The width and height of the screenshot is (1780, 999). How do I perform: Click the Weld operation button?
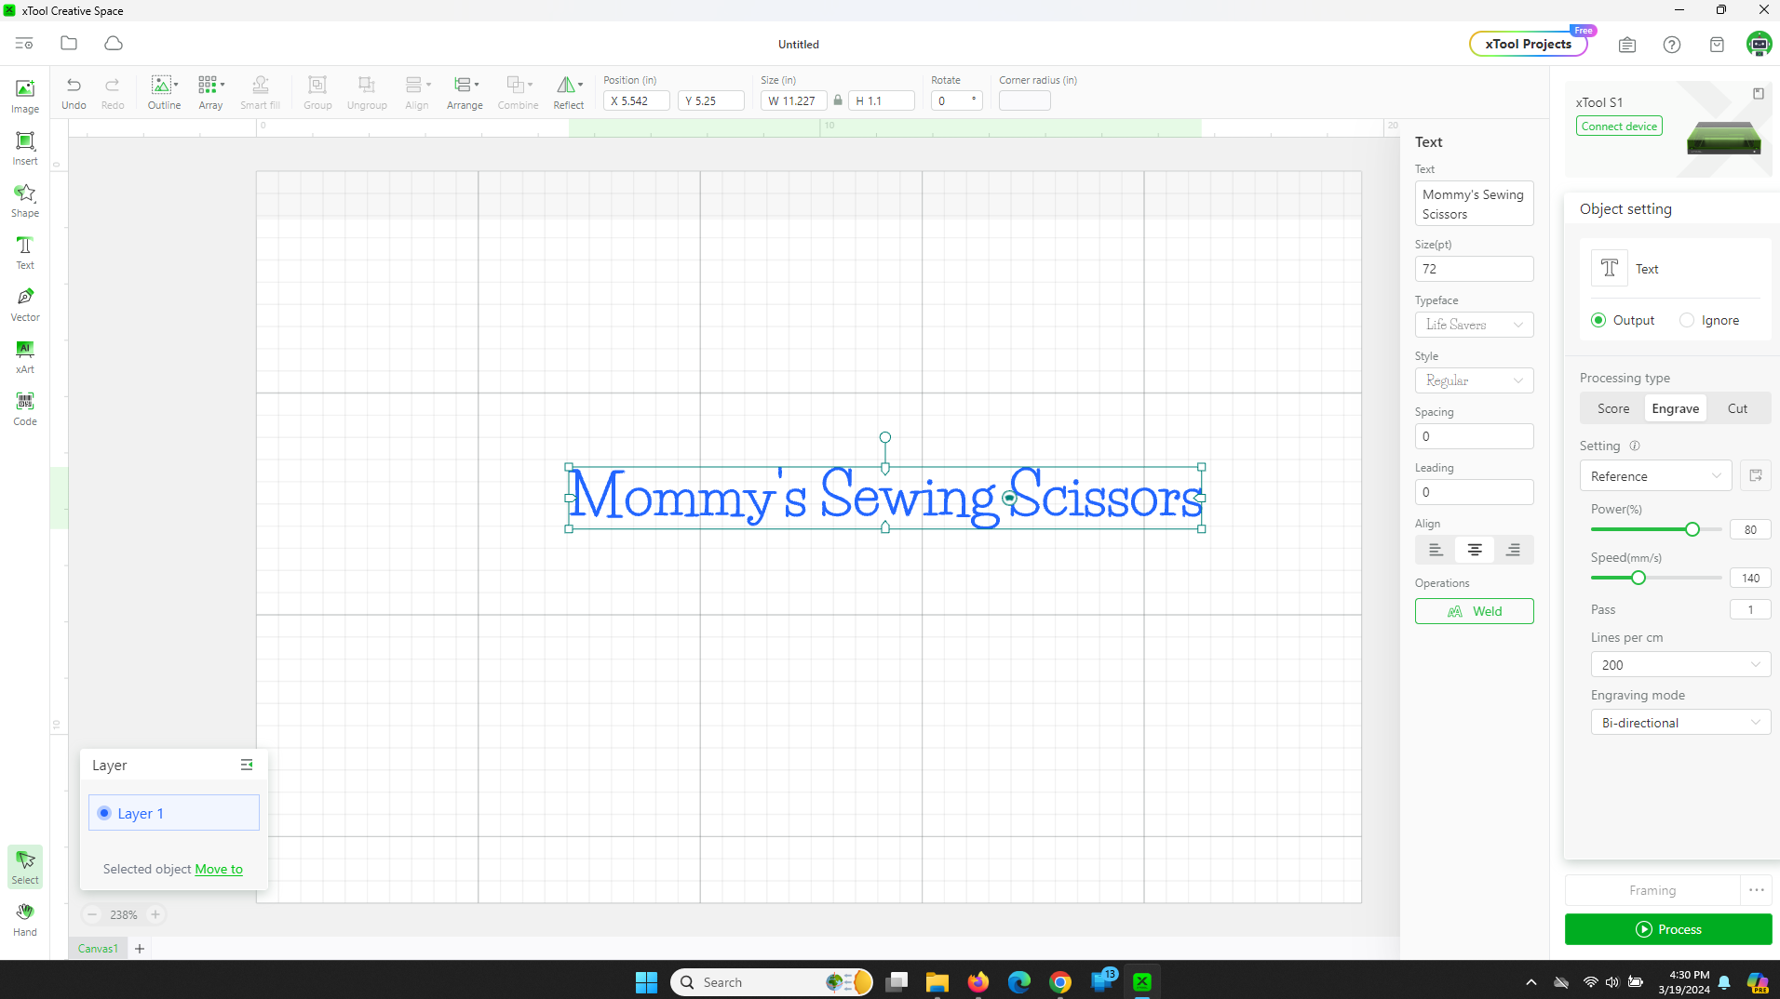(x=1474, y=611)
